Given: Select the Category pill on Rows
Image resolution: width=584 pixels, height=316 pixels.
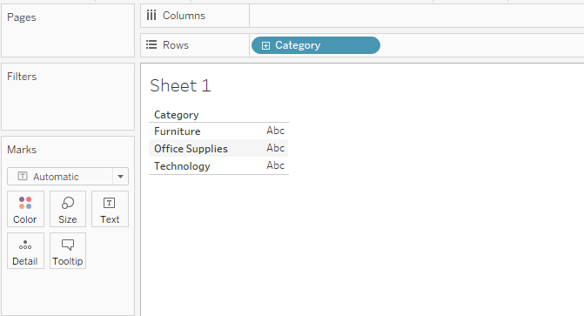Looking at the screenshot, I should point(316,45).
